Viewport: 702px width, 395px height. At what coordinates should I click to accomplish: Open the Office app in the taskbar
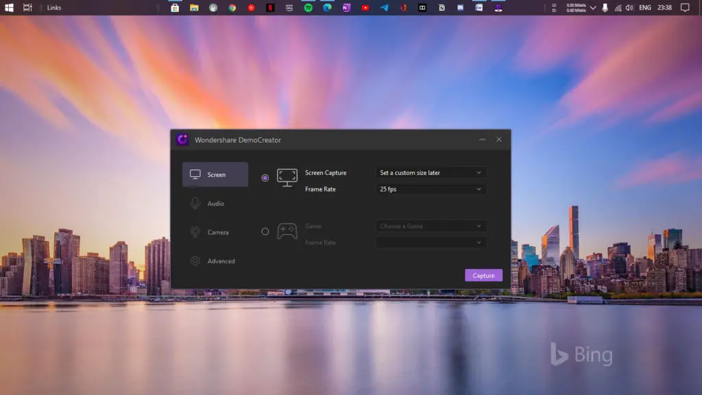(x=403, y=8)
